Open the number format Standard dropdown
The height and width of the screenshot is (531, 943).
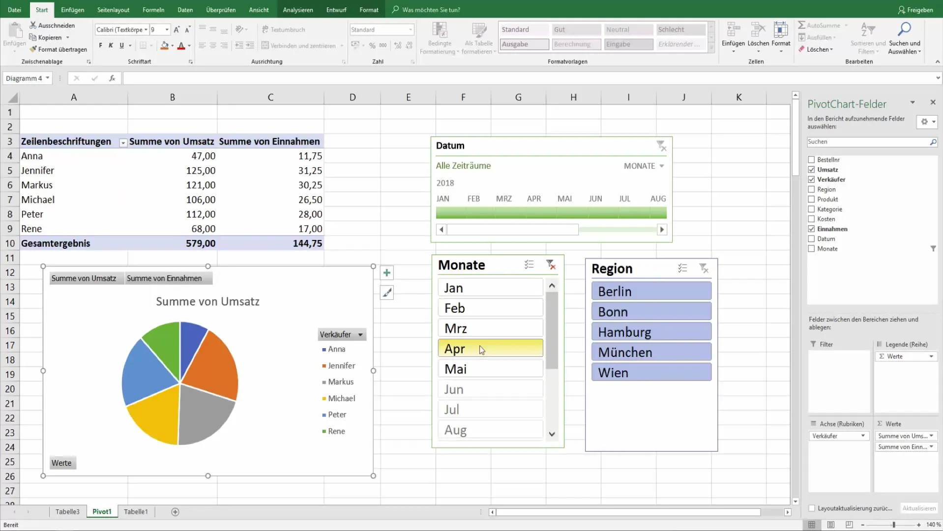411,29
